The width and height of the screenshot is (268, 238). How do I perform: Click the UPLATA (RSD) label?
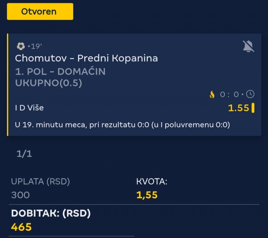pos(40,181)
